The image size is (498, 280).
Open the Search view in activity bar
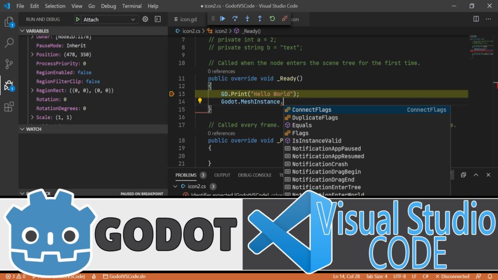click(9, 43)
